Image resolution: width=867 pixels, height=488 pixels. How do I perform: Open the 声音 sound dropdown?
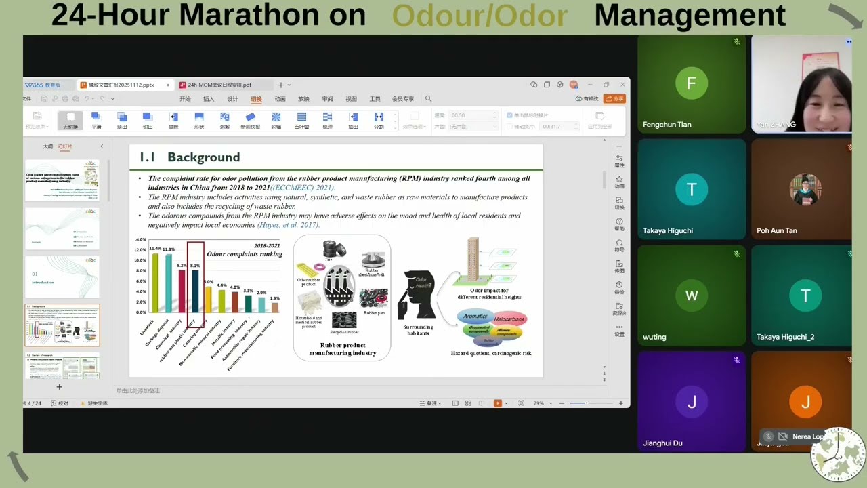tap(473, 126)
